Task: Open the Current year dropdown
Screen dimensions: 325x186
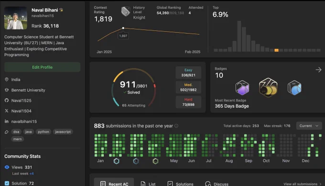Action: pos(309,126)
